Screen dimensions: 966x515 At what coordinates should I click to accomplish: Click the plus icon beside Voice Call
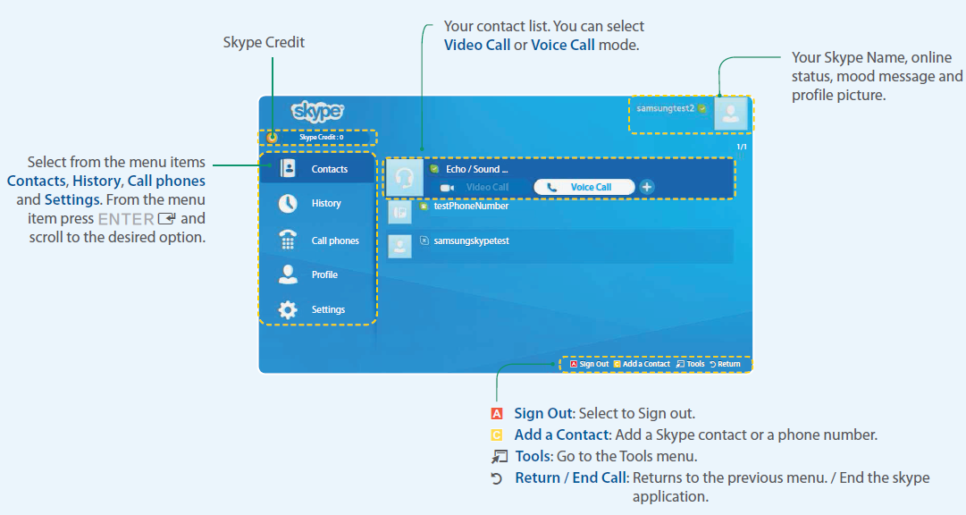[647, 187]
